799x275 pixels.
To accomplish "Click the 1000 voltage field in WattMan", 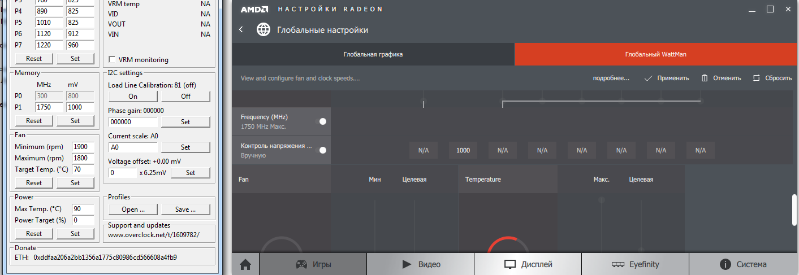I will [x=463, y=150].
